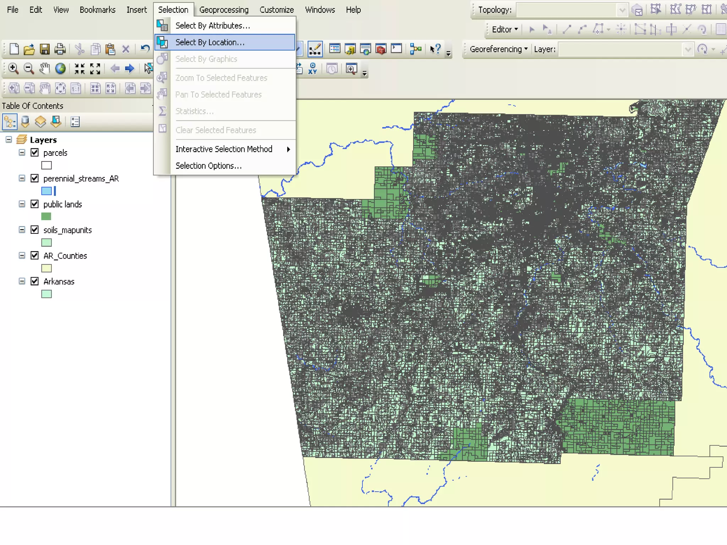Image resolution: width=727 pixels, height=545 pixels.
Task: Open the Editor dropdown menu
Action: tap(504, 29)
